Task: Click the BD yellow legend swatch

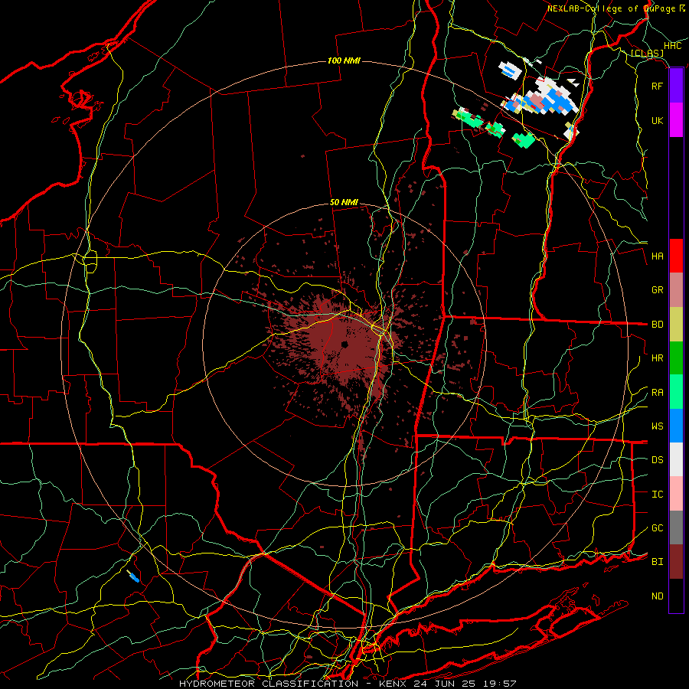Action: (676, 325)
